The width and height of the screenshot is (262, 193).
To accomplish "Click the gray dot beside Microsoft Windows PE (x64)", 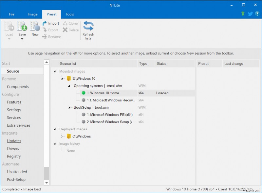I will click(x=84, y=115).
